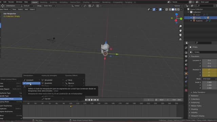The height and width of the screenshot is (122, 217).
Task: Click the transform cursor icon left of Orientation
Action: [x=2, y=6]
